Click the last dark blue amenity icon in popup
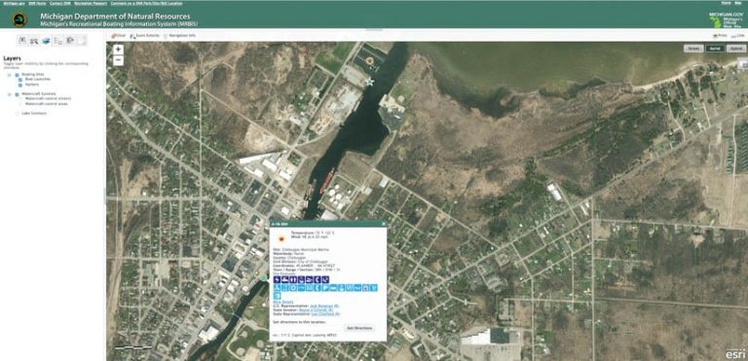The image size is (748, 361). 326,279
